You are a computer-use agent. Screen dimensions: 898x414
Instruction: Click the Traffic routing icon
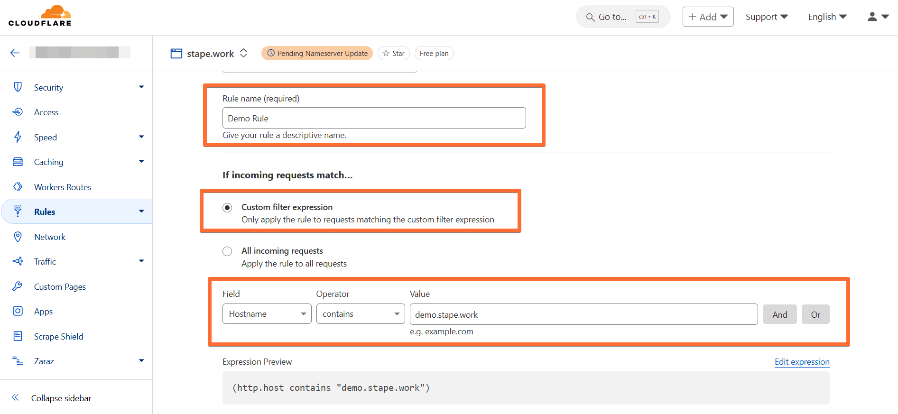click(x=18, y=261)
